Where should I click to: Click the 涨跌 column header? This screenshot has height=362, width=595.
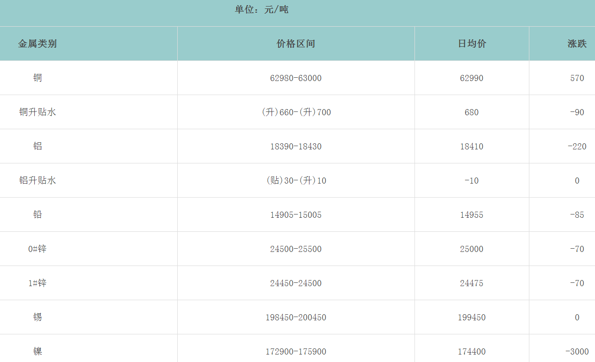(577, 44)
